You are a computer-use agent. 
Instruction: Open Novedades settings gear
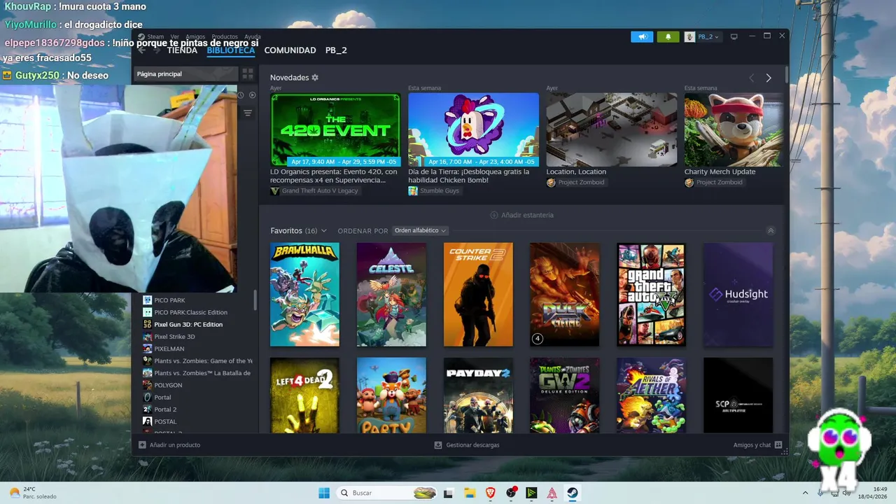click(x=315, y=78)
